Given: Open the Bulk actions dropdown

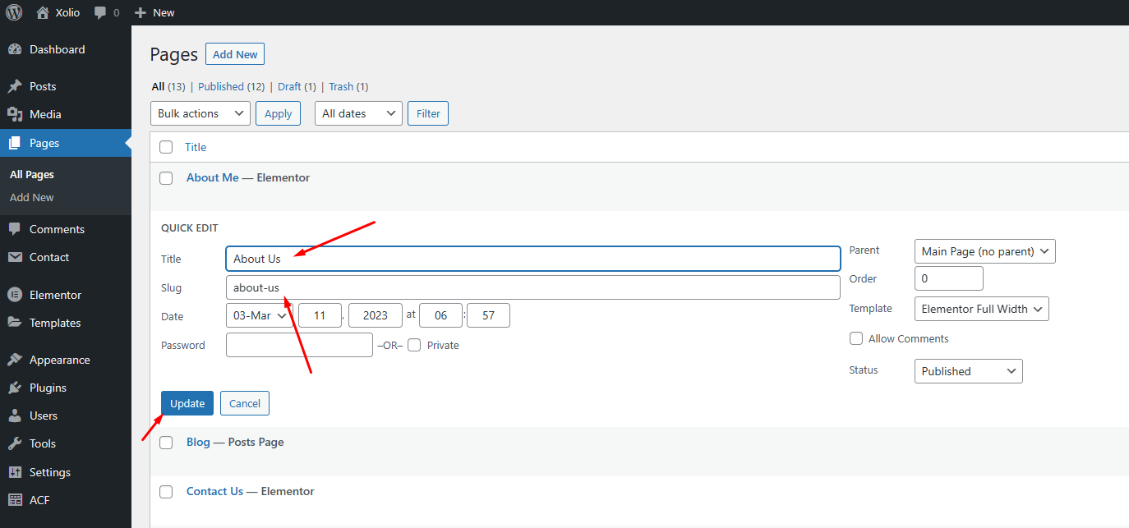Looking at the screenshot, I should click(200, 113).
